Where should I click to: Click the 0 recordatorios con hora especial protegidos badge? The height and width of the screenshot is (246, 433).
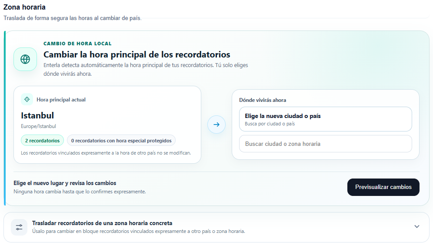121,141
